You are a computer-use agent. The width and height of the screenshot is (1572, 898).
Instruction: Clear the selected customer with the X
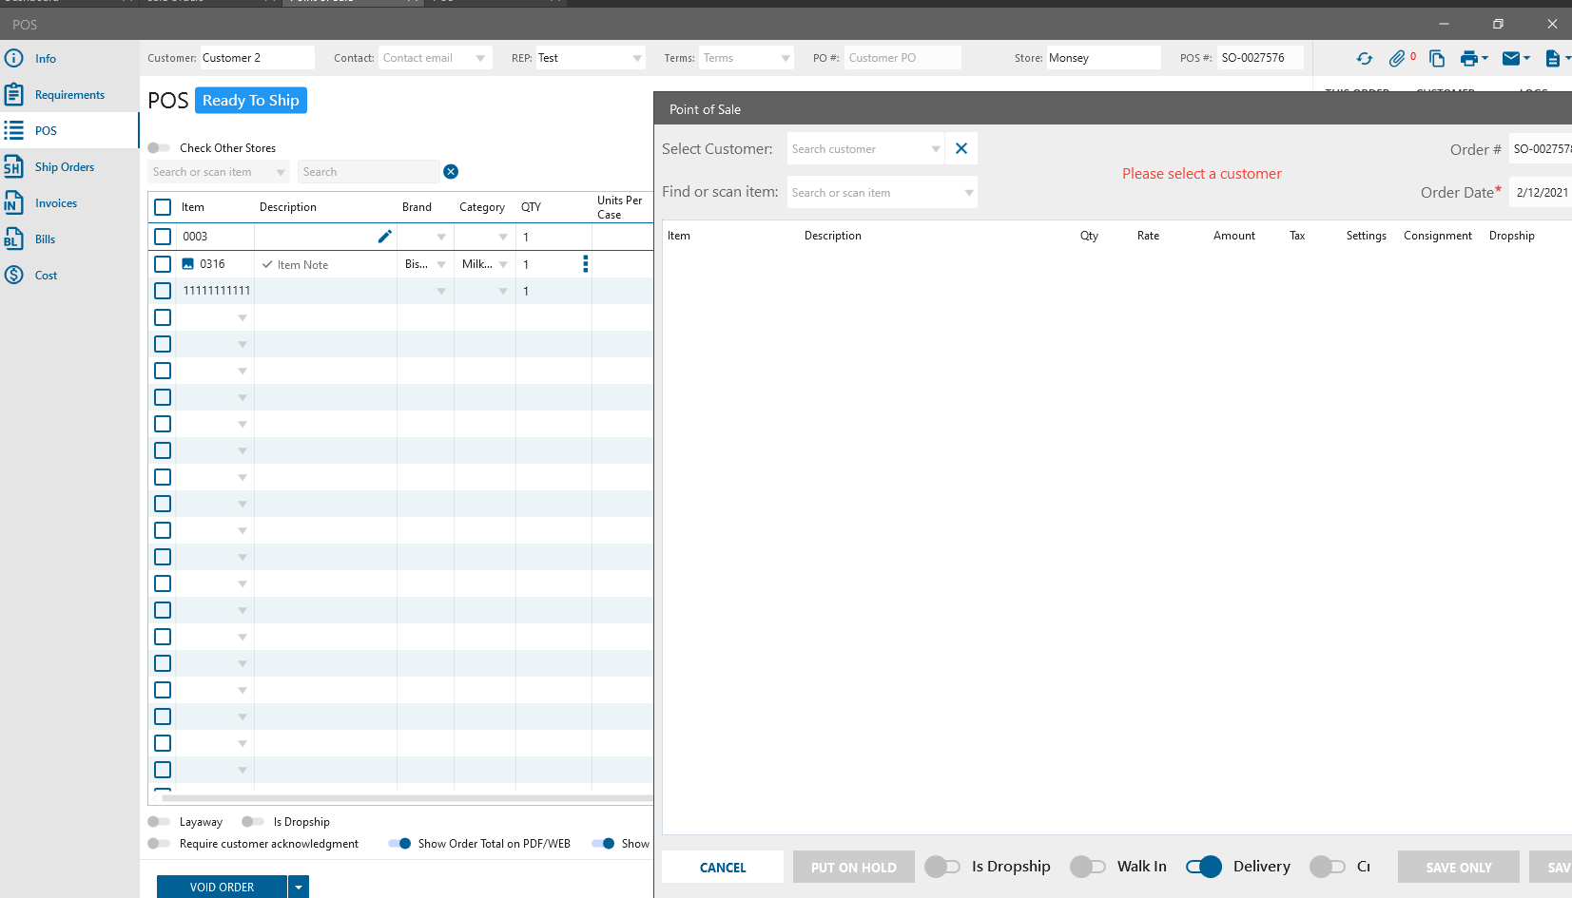point(961,148)
